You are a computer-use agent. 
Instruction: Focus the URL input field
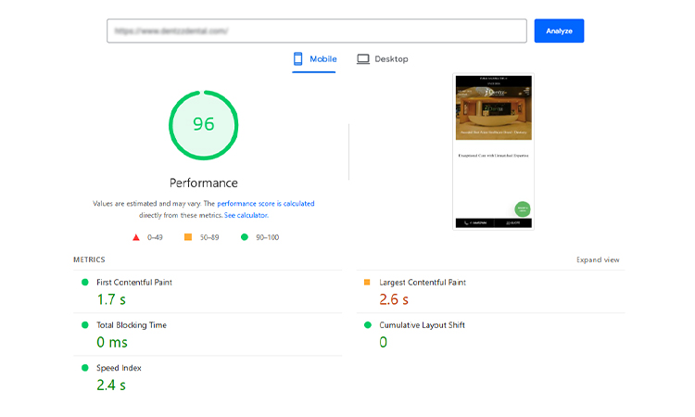click(317, 31)
